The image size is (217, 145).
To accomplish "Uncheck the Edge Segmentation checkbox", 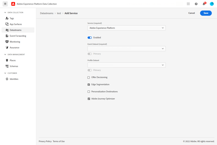I will point(89,84).
